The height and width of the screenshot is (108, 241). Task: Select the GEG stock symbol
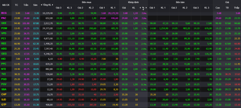pos(4,54)
